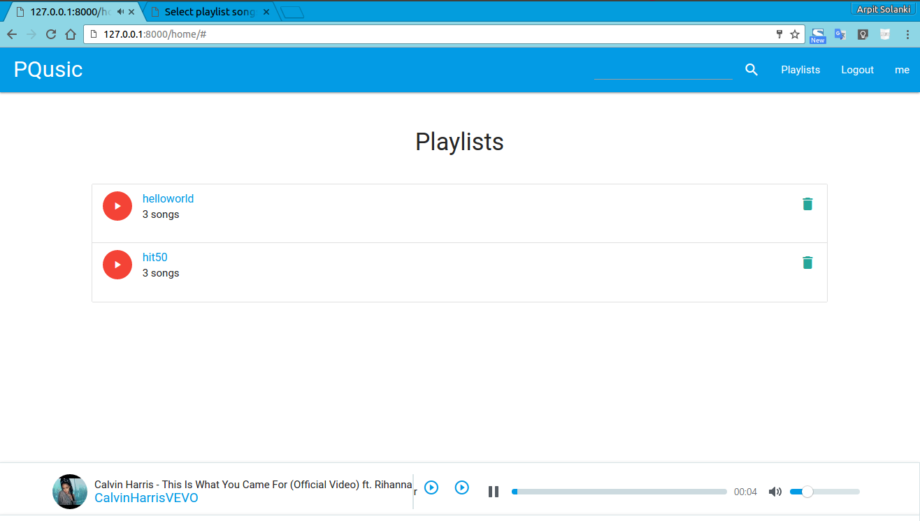The image size is (920, 521).
Task: Click the browser forward arrow
Action: click(x=31, y=34)
